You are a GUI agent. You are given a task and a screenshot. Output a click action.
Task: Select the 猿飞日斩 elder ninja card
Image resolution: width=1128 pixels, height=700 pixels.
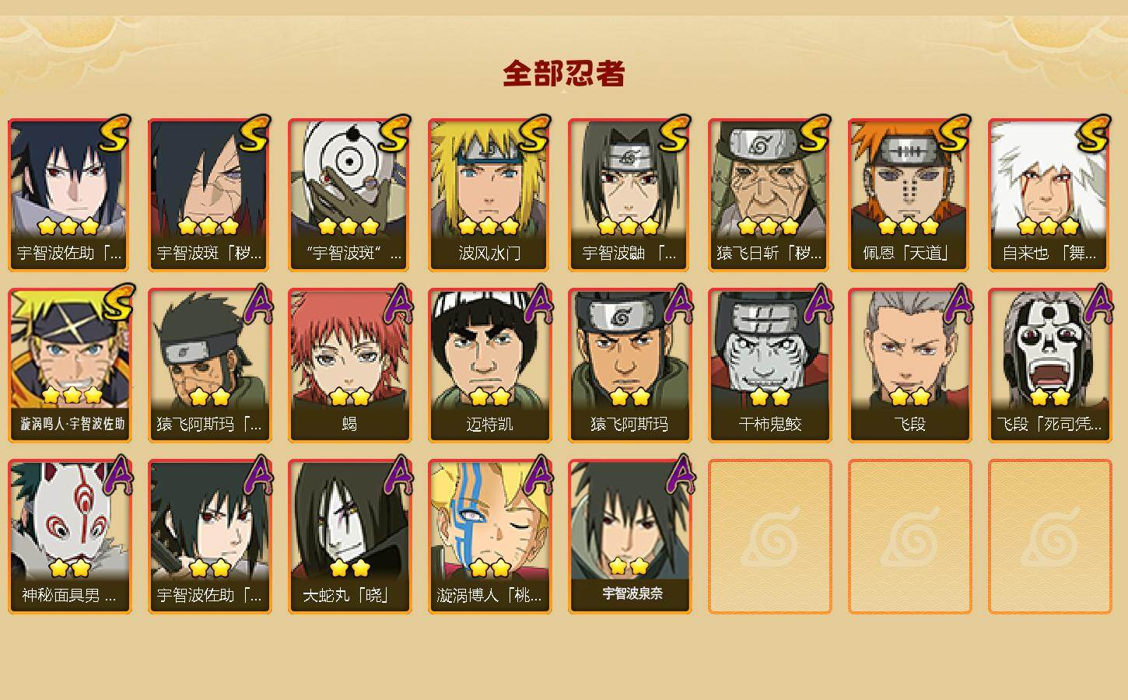769,194
